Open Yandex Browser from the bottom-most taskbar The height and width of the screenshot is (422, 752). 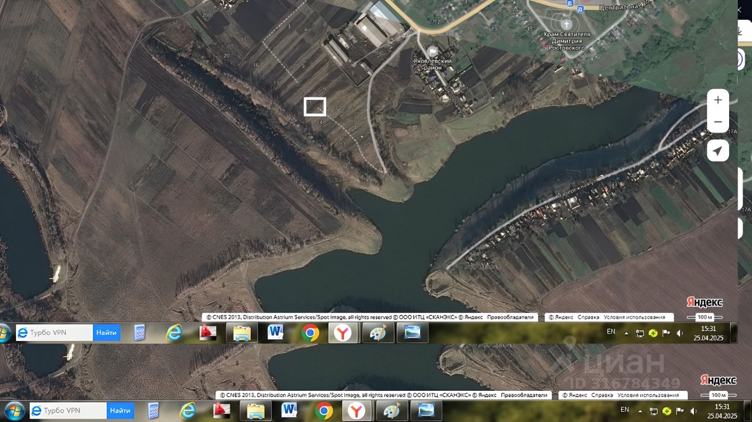click(x=357, y=410)
